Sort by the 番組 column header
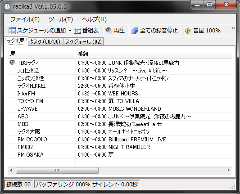240x194 pixels. tap(154, 54)
